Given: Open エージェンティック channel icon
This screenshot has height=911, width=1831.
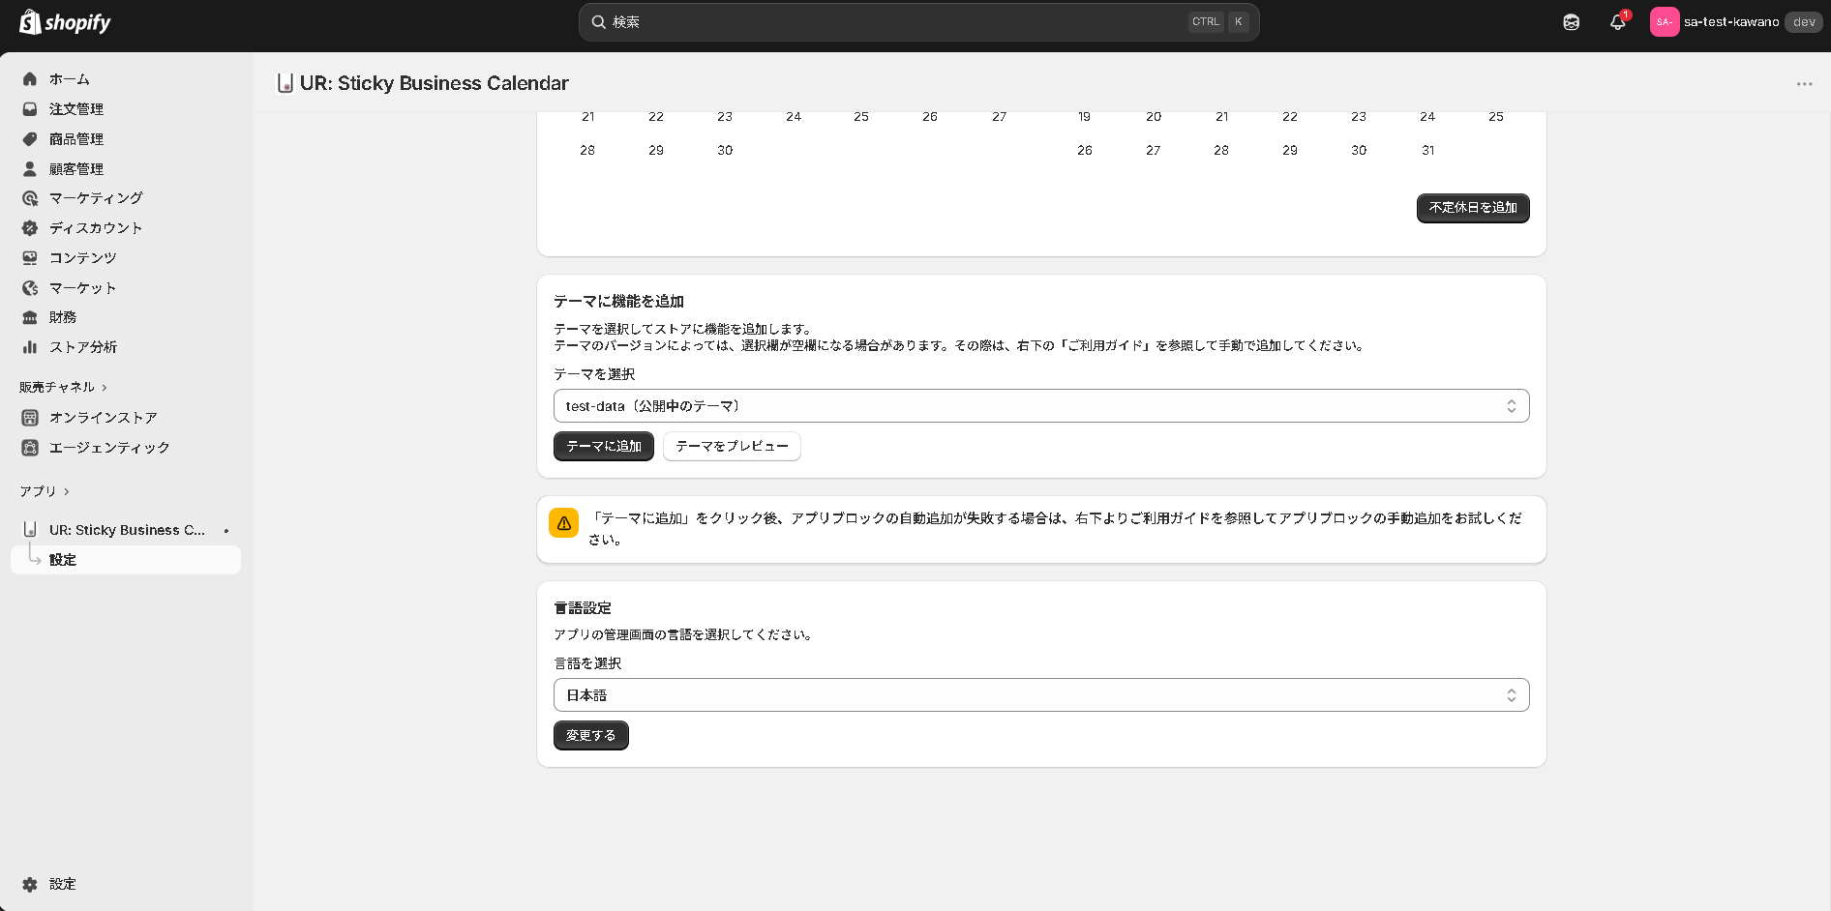Looking at the screenshot, I should (30, 448).
